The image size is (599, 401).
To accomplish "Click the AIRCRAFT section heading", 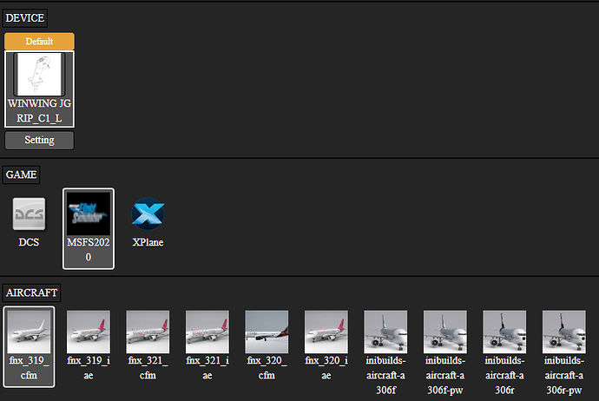I will (x=31, y=293).
